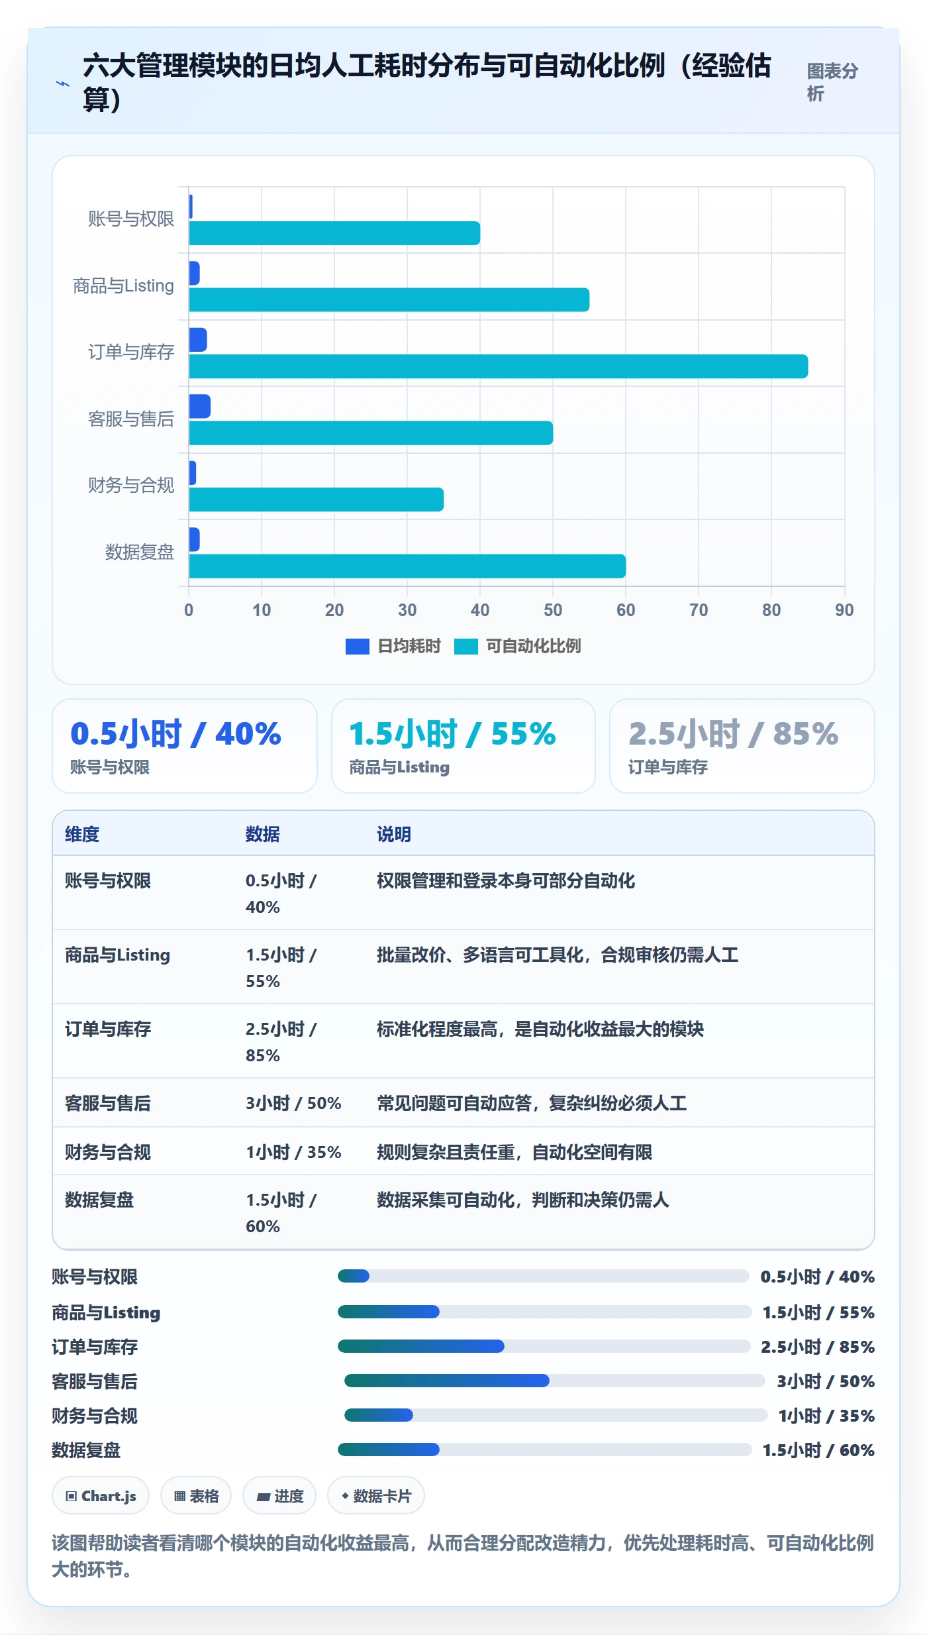The width and height of the screenshot is (927, 1635).
Task: Click the 商品与Listing progress bar
Action: [x=544, y=1312]
